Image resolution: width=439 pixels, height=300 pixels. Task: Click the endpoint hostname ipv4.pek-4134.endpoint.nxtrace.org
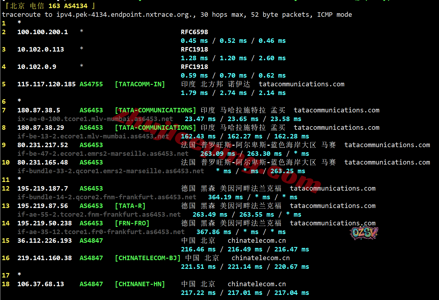click(x=126, y=15)
